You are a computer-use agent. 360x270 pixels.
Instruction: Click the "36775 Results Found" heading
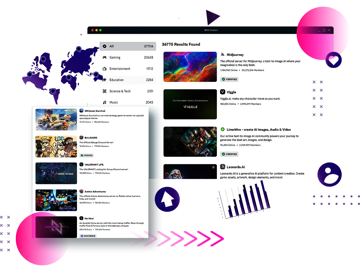pyautogui.click(x=181, y=44)
